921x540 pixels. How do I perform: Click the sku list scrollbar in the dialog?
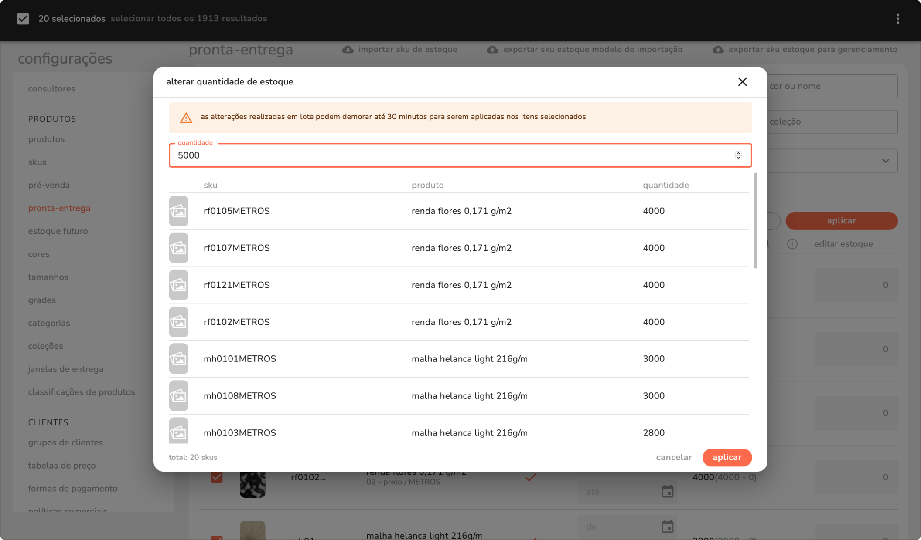point(755,221)
